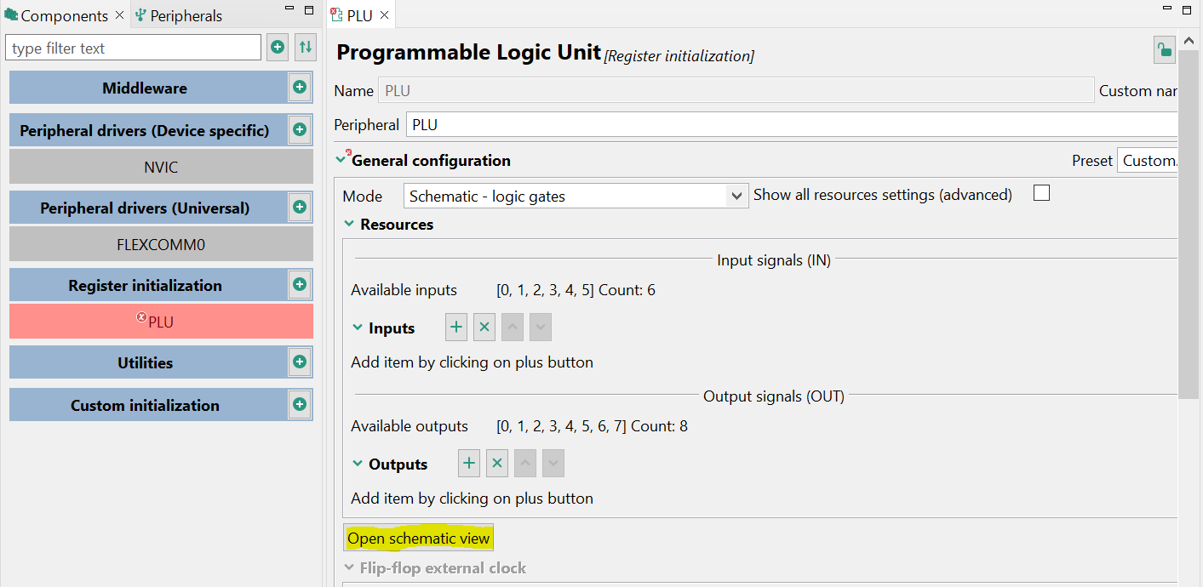Toggle the functional group lock
This screenshot has height=587, width=1203.
click(x=1164, y=49)
